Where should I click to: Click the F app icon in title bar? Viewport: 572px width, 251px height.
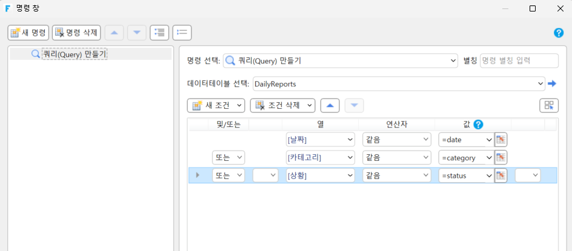pyautogui.click(x=7, y=8)
